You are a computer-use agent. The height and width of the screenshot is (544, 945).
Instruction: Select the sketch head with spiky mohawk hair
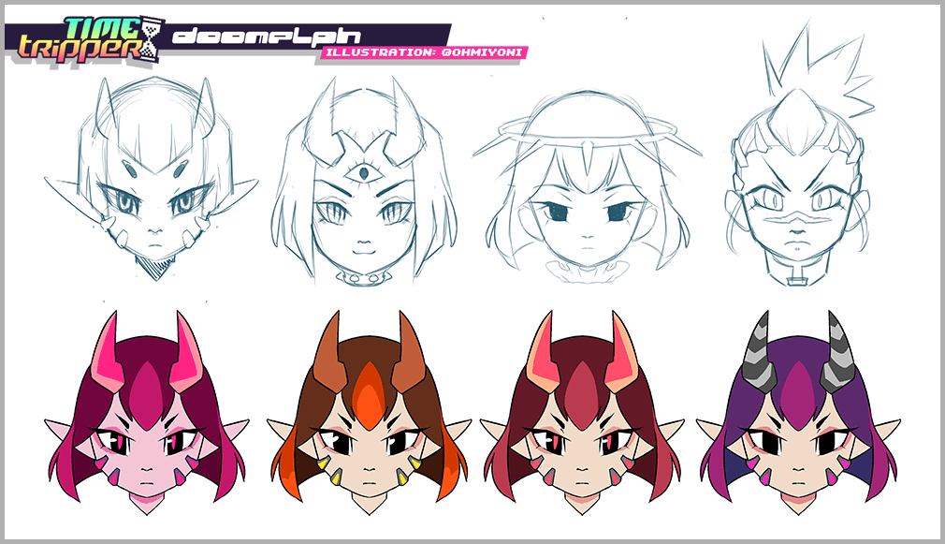799,154
